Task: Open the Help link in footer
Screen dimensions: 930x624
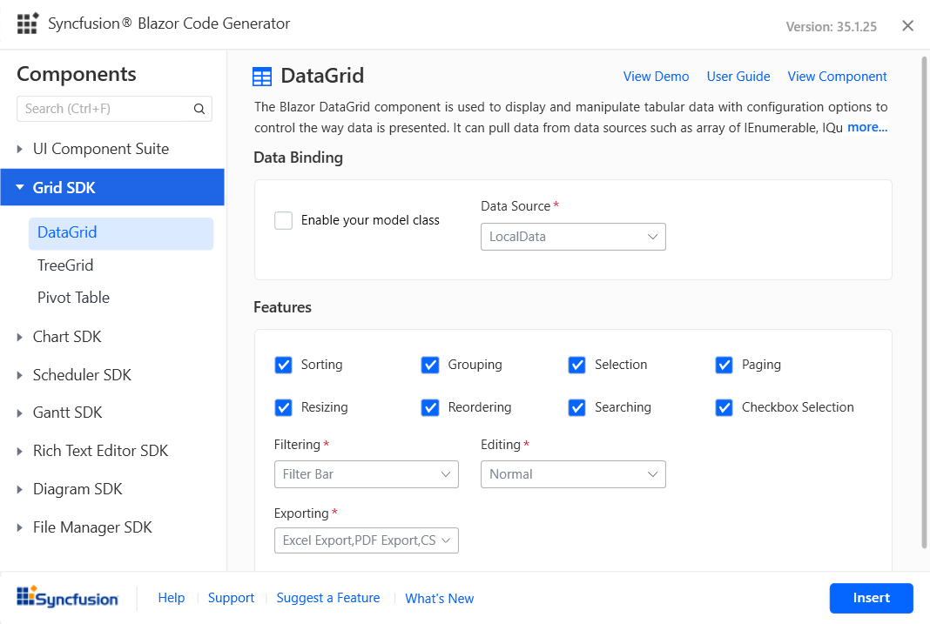Action: 172,598
